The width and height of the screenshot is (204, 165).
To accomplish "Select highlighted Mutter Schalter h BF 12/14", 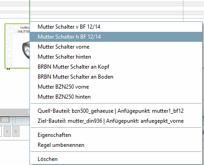I will point(116,37).
